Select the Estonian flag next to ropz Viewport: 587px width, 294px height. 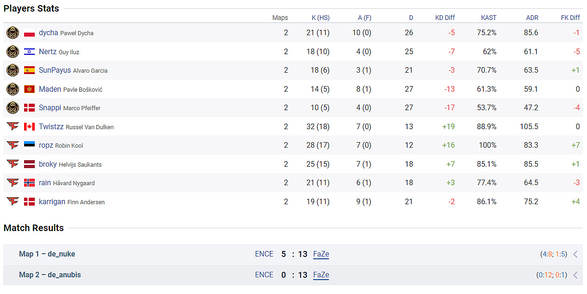point(29,145)
